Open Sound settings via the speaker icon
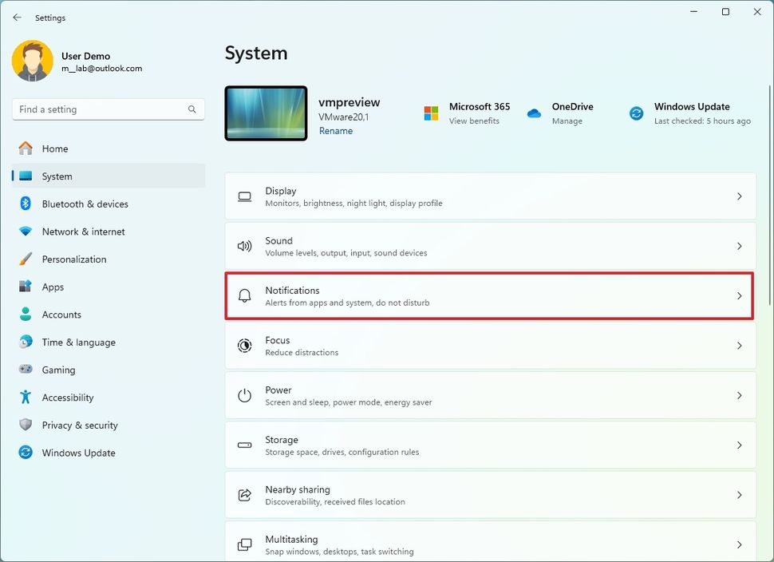The width and height of the screenshot is (774, 562). coord(244,246)
